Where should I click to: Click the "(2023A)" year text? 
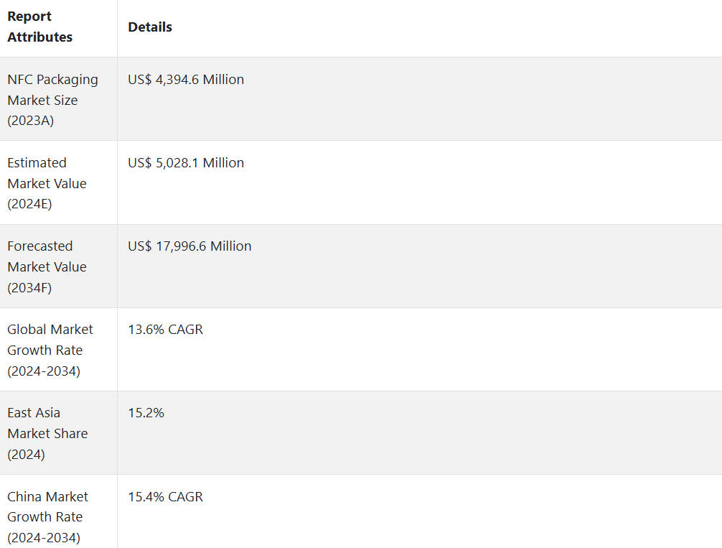pyautogui.click(x=31, y=121)
